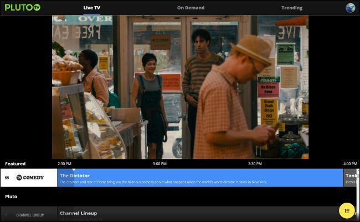Screen dimensions: 360x222
Task: Click the upcoming Tank program block
Action: 351,178
